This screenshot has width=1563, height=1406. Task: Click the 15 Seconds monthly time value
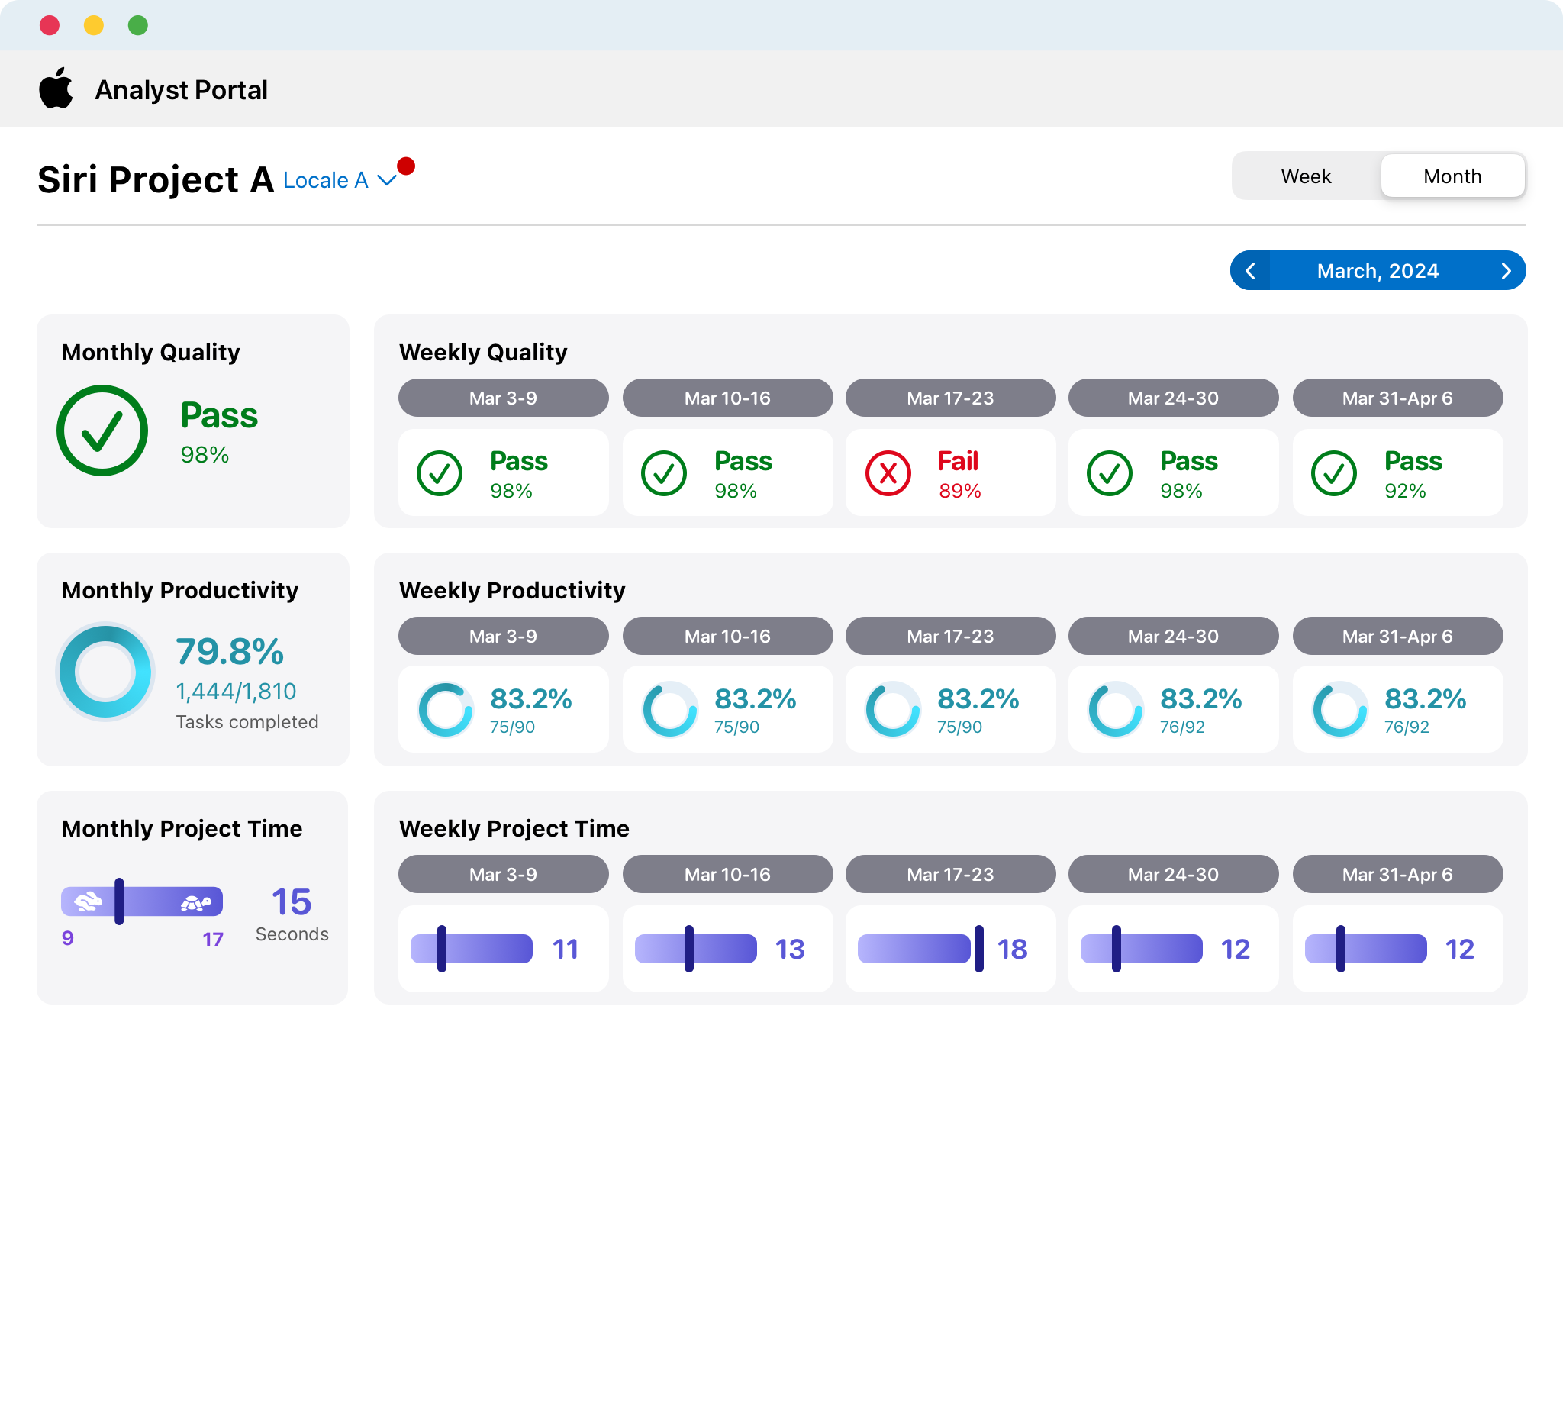pos(292,914)
